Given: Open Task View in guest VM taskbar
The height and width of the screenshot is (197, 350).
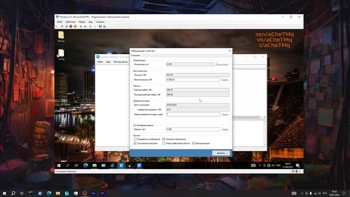Looking at the screenshot, I should click(x=77, y=165).
